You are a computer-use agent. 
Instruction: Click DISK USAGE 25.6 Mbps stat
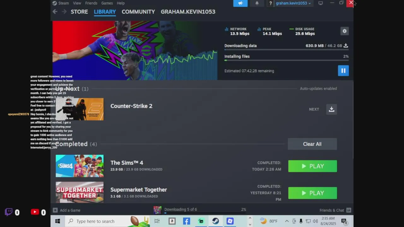point(302,31)
